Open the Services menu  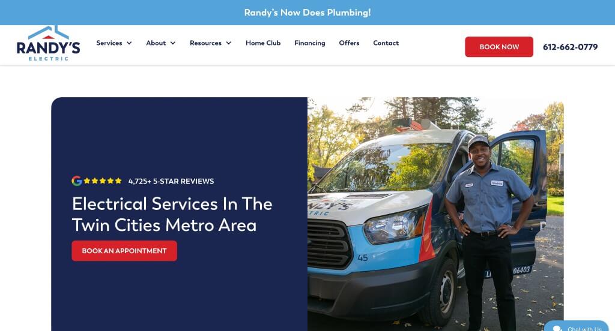[109, 43]
